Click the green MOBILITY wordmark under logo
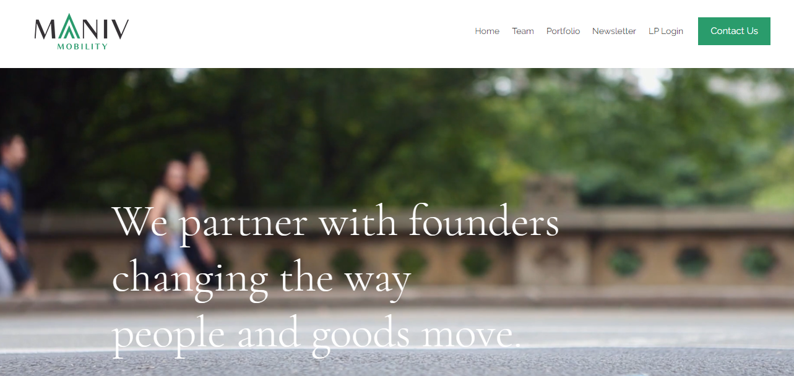794x376 pixels. (x=82, y=46)
